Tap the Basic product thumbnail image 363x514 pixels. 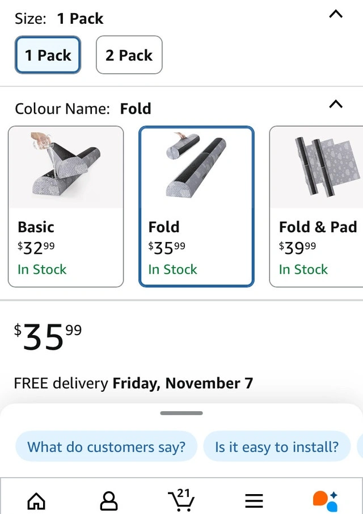tap(66, 166)
